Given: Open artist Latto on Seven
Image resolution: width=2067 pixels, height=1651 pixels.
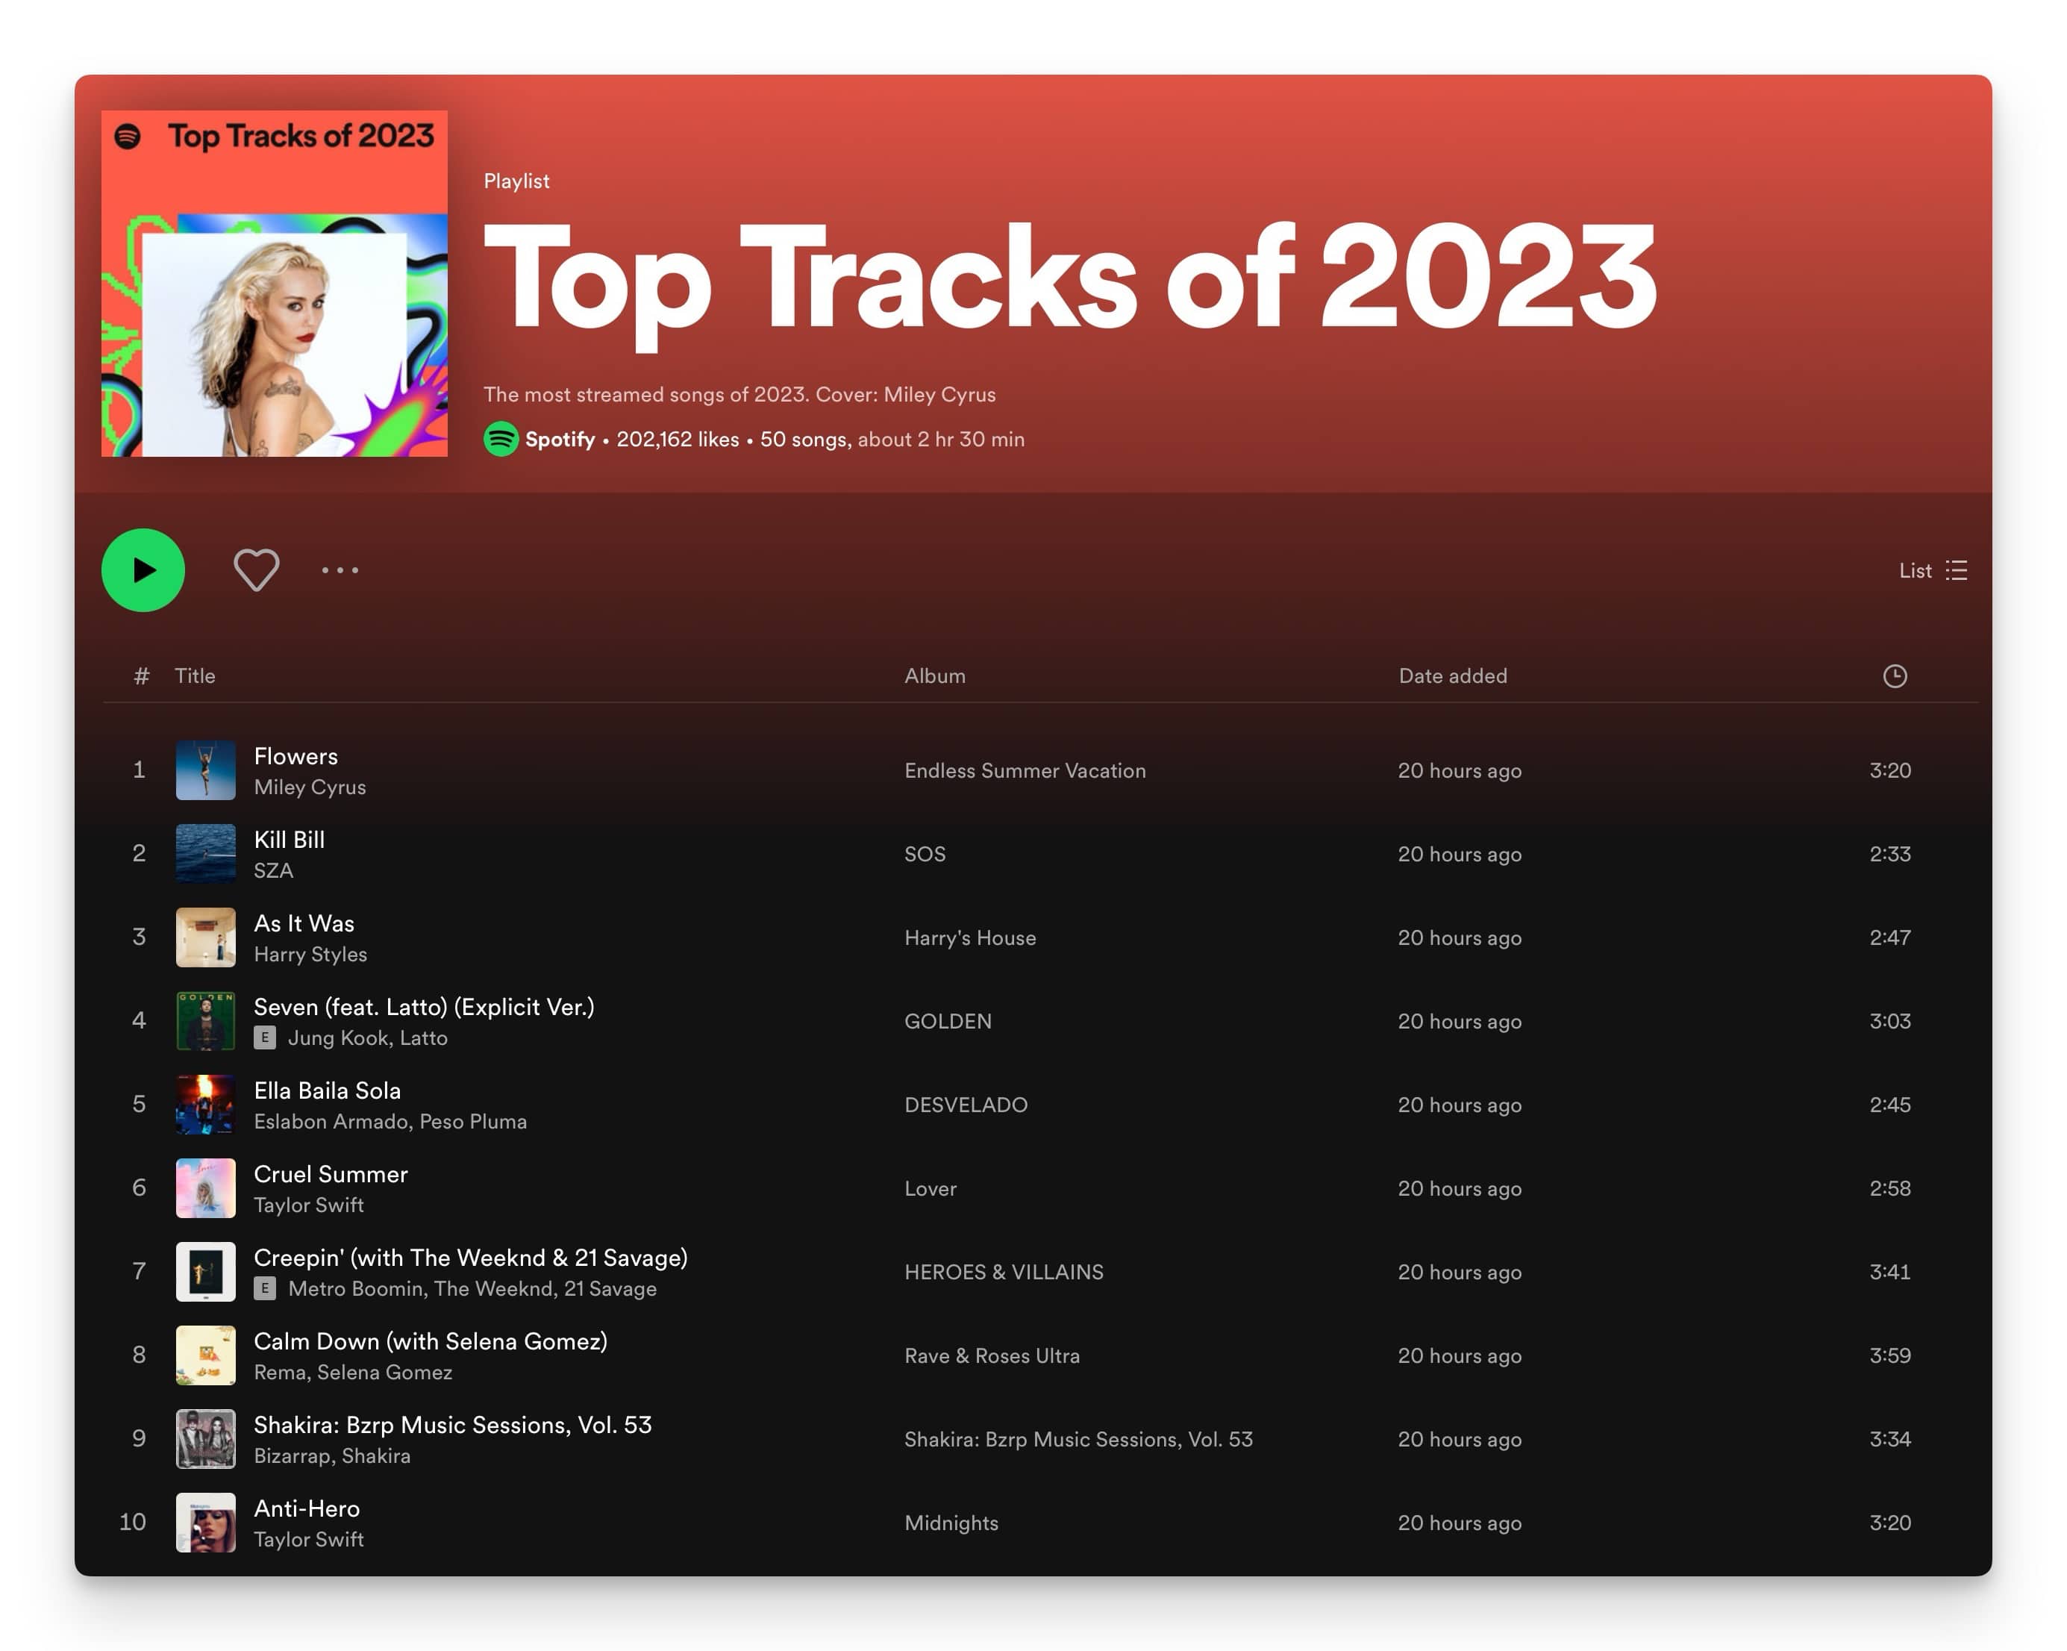Looking at the screenshot, I should 424,1037.
